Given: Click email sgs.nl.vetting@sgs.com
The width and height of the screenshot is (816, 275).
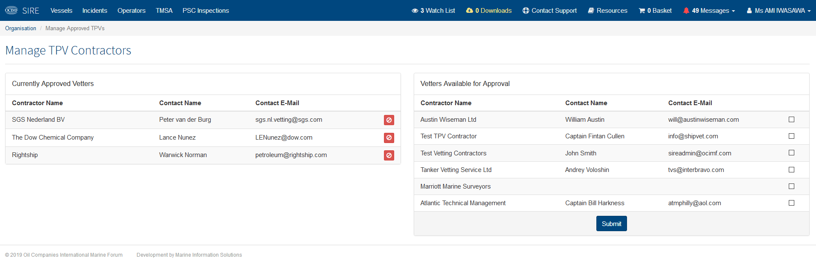Looking at the screenshot, I should tap(289, 120).
